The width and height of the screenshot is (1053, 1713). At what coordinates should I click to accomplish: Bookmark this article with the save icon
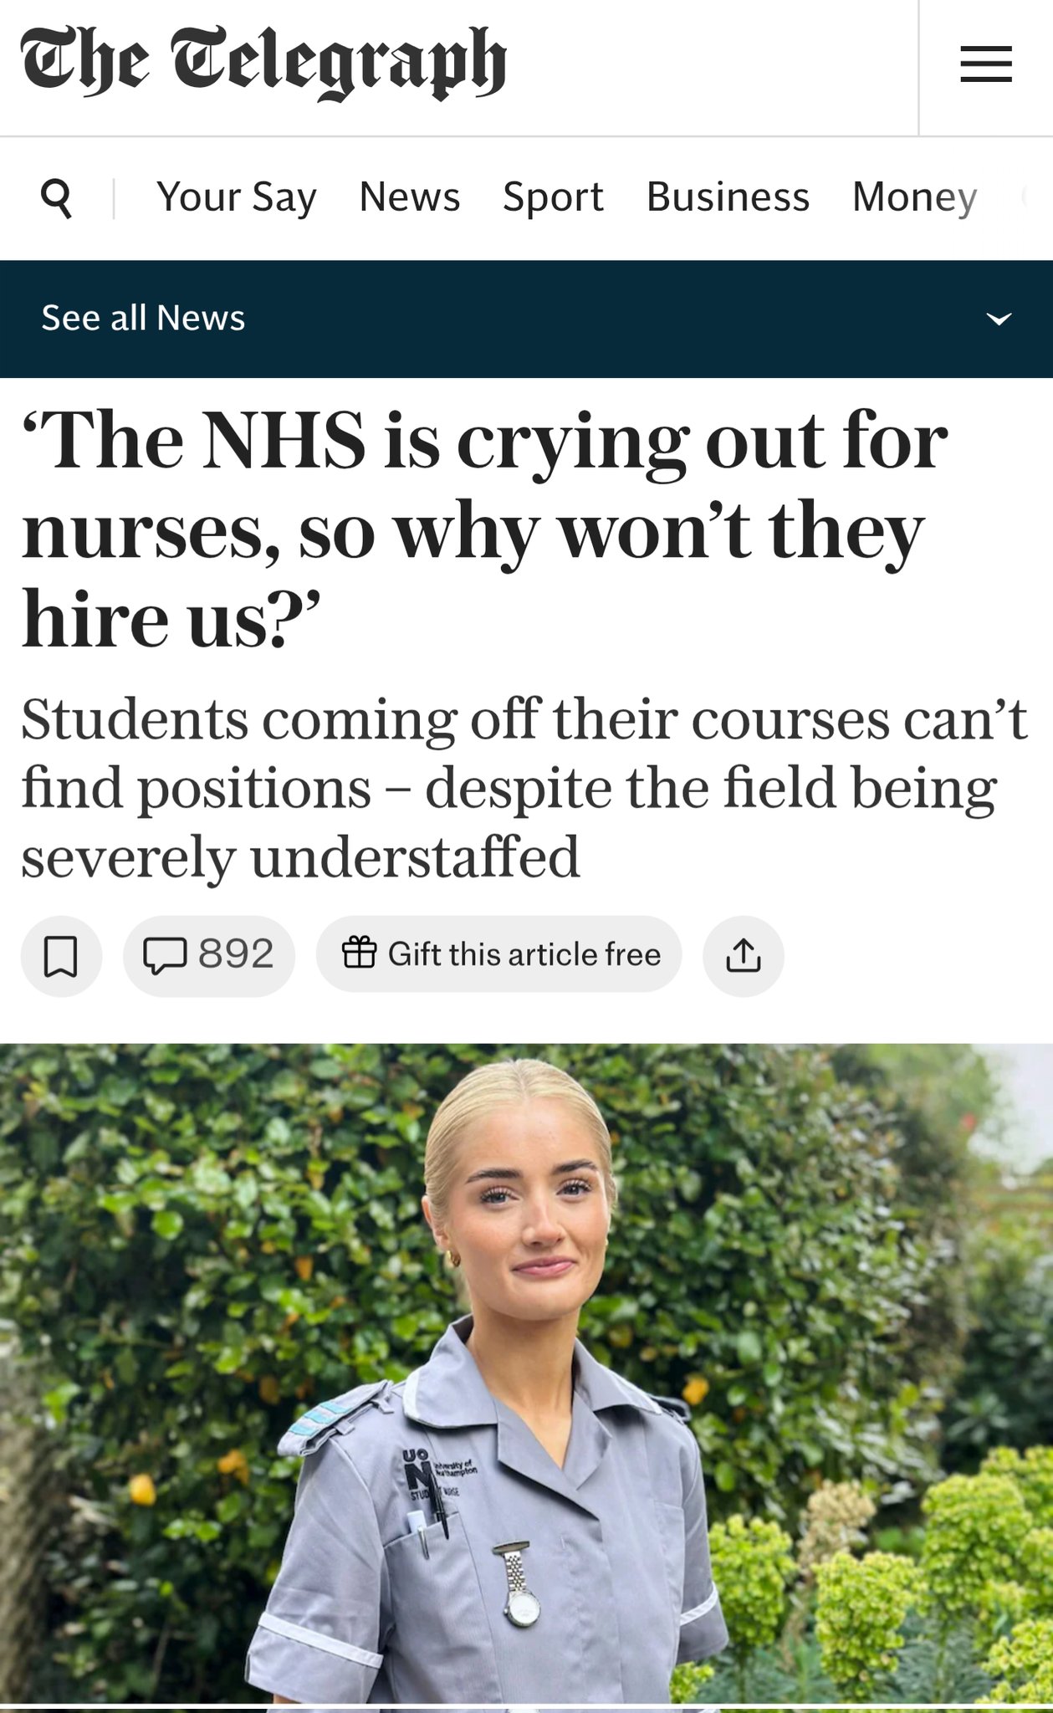pyautogui.click(x=61, y=956)
